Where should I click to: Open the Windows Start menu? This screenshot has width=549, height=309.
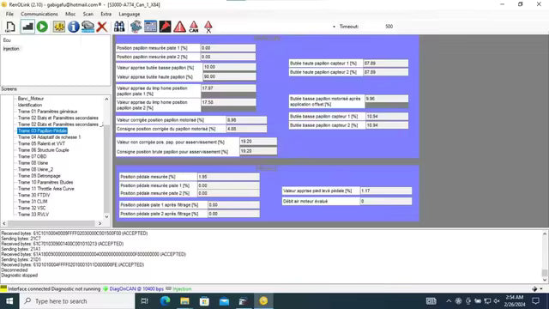click(9, 301)
